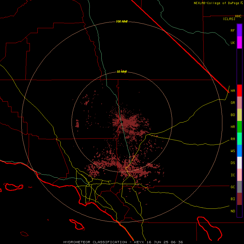
Task: Click the HR green legend swatch
Action: point(239,127)
